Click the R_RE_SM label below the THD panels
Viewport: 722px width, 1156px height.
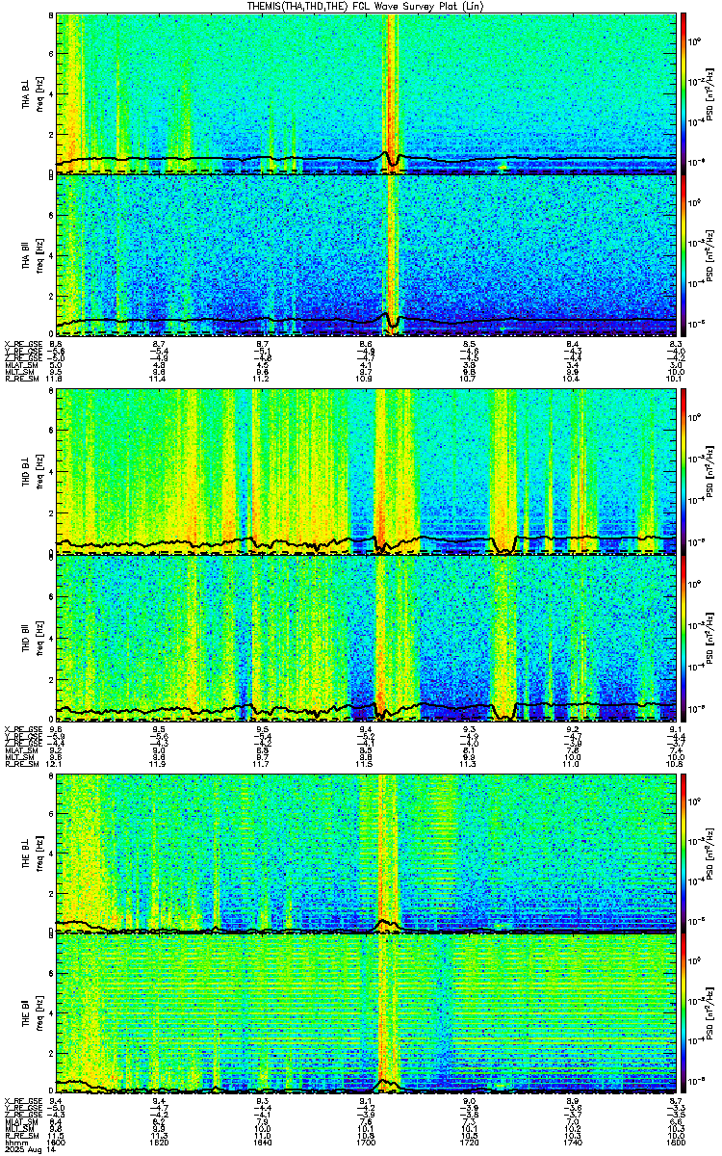(x=21, y=764)
